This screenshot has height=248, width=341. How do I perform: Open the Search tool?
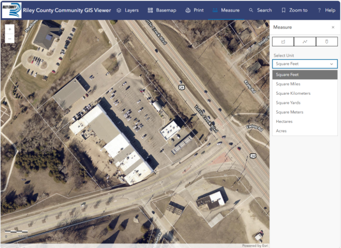[x=260, y=10]
